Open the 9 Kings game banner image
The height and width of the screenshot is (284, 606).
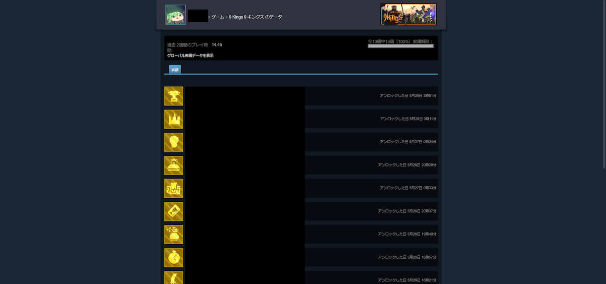tap(409, 14)
